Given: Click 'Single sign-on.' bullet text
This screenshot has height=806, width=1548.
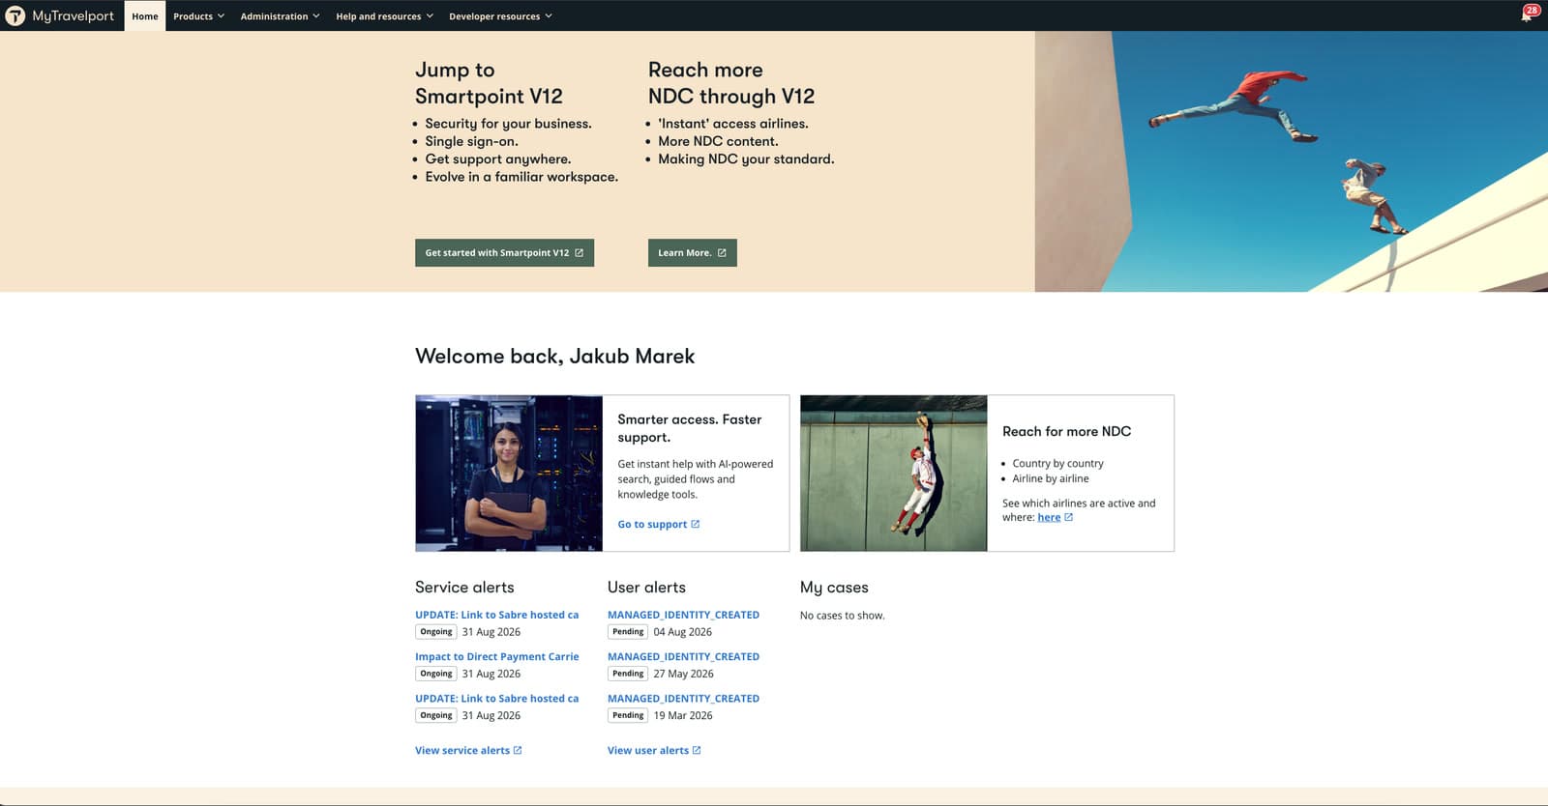Looking at the screenshot, I should [x=472, y=142].
